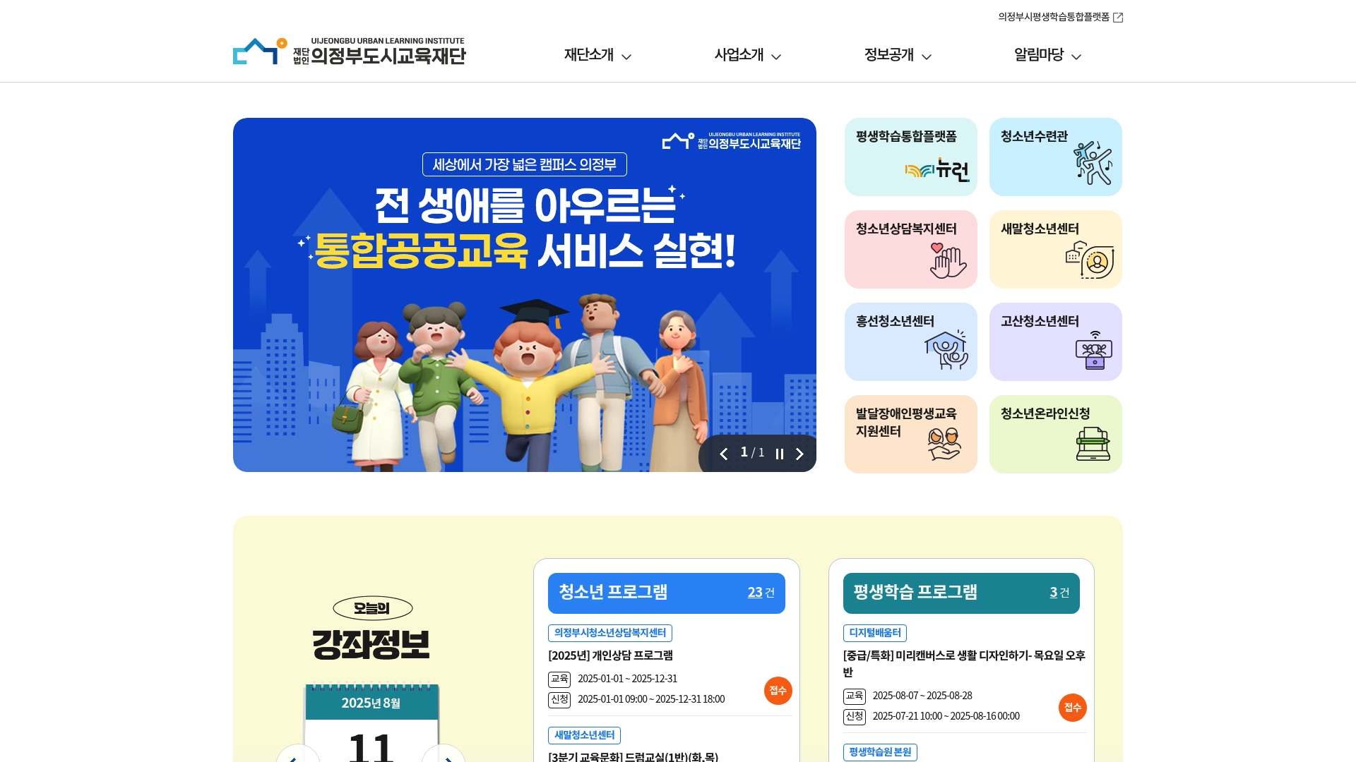The image size is (1356, 762).
Task: Go to the next banner slide
Action: [x=799, y=454]
